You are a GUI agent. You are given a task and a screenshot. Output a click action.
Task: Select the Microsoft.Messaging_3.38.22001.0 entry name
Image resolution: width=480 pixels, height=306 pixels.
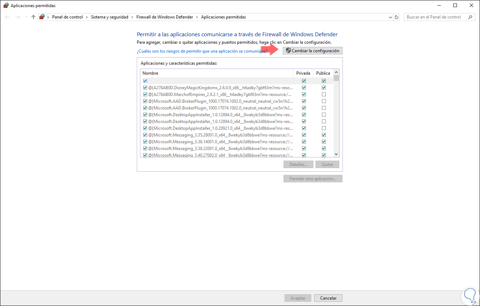[221, 149]
